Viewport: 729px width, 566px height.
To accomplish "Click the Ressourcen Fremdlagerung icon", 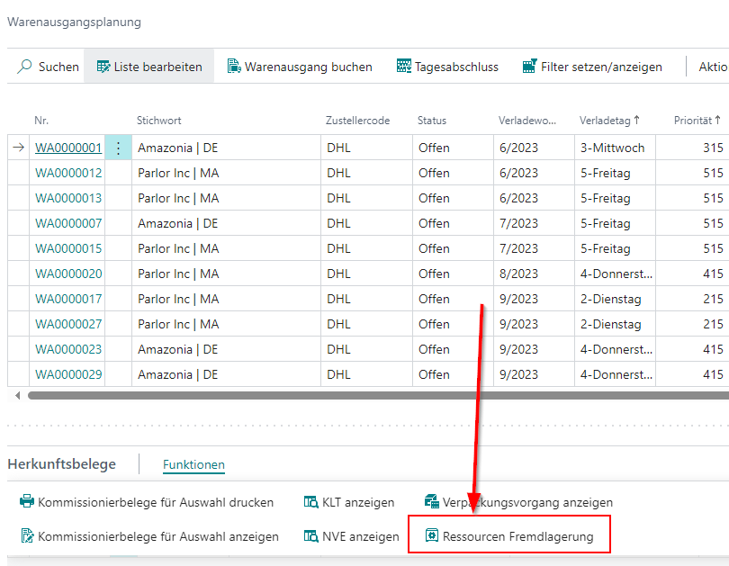I will 434,534.
